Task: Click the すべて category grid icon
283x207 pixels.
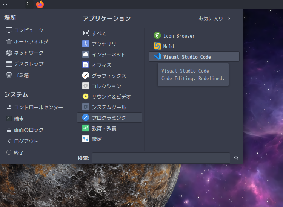Action: tap(86, 33)
